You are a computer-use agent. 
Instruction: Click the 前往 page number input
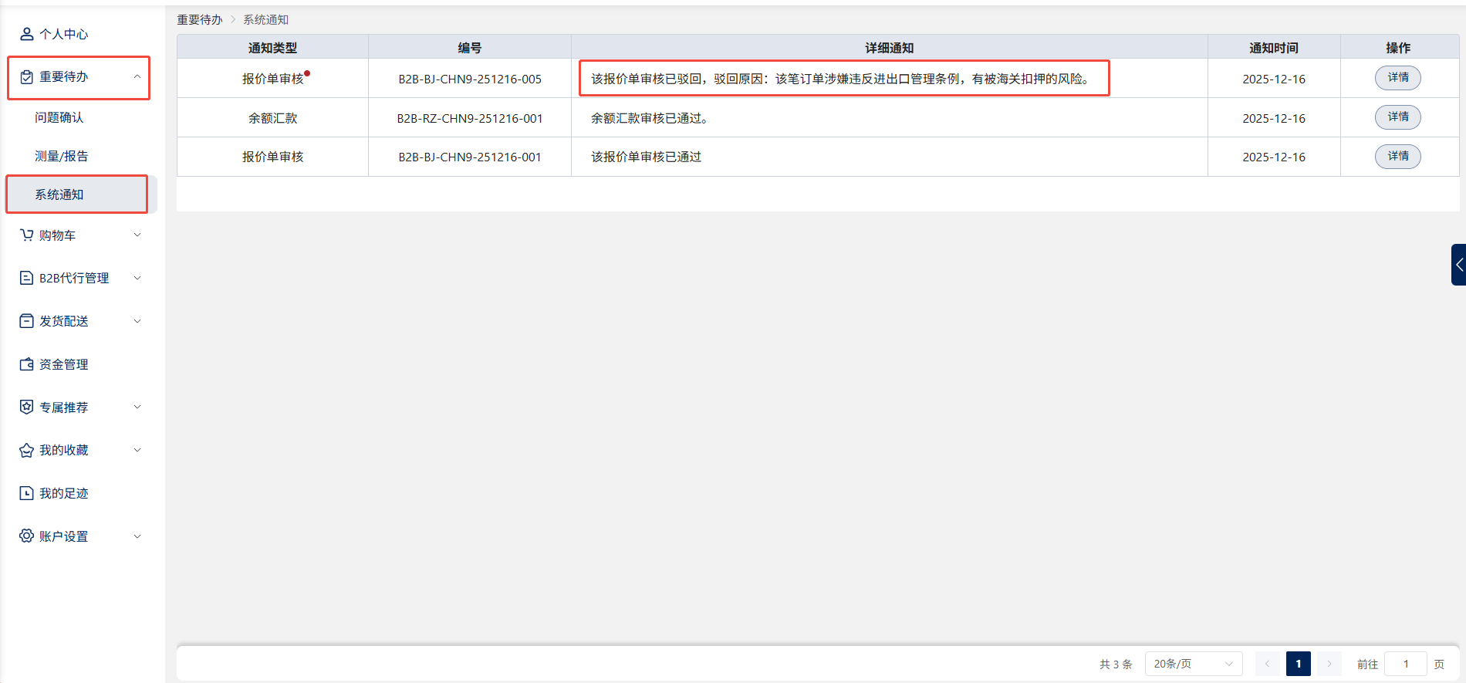[1406, 664]
